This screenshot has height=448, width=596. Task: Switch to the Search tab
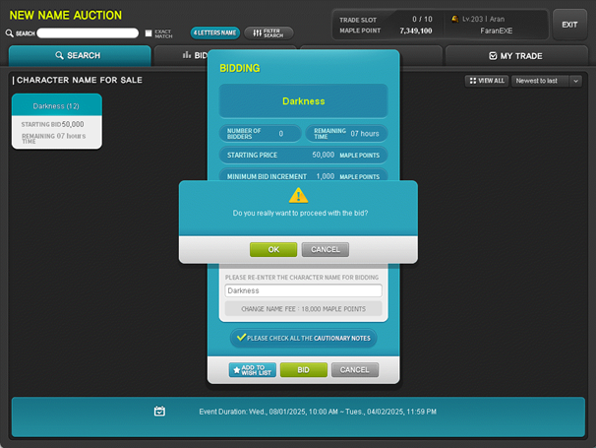[80, 55]
